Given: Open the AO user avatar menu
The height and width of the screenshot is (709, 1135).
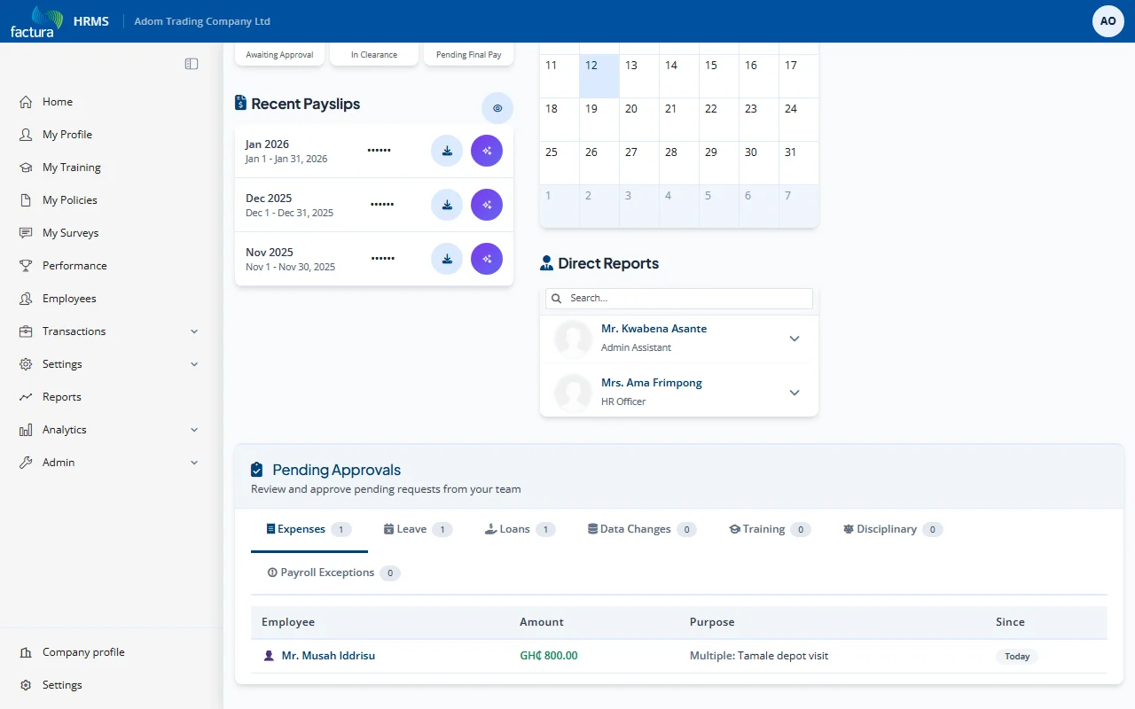Looking at the screenshot, I should click(x=1108, y=21).
